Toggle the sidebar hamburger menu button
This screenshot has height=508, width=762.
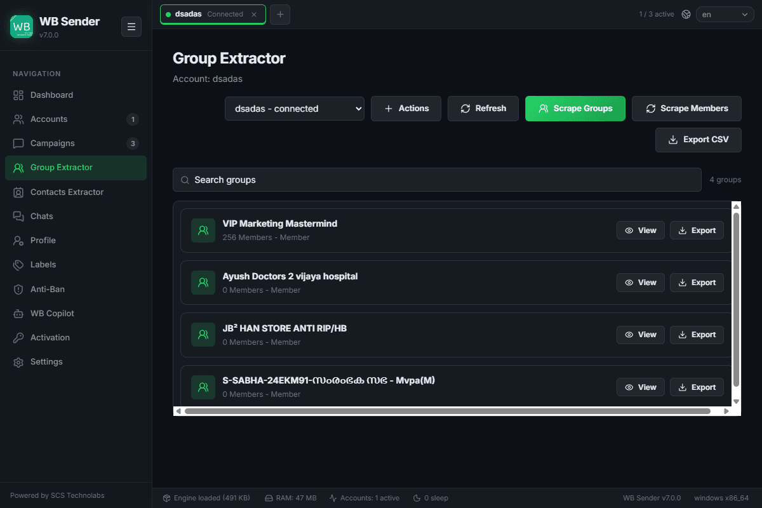[131, 27]
